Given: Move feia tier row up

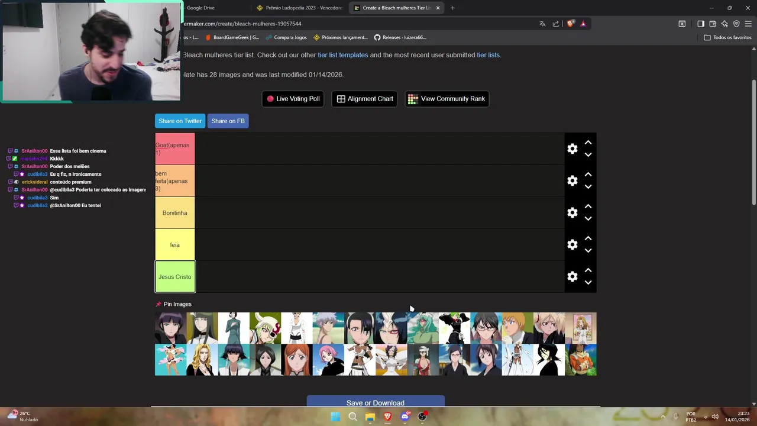Looking at the screenshot, I should coord(588,238).
